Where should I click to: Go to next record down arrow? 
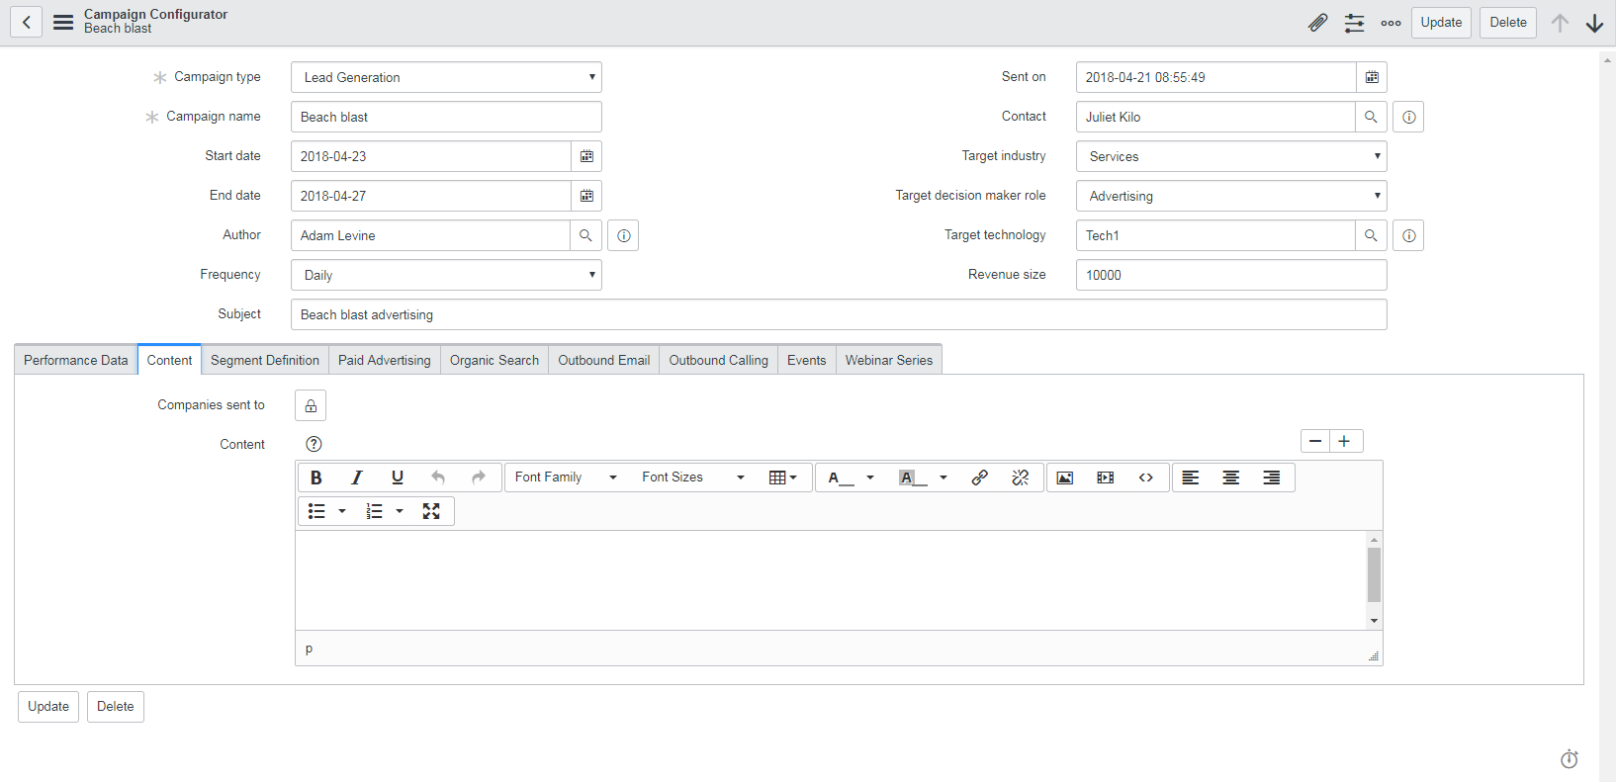tap(1594, 23)
